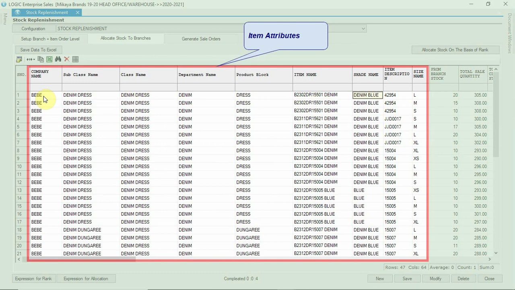Click the copy grid data icon
The height and width of the screenshot is (290, 515).
coord(41,59)
